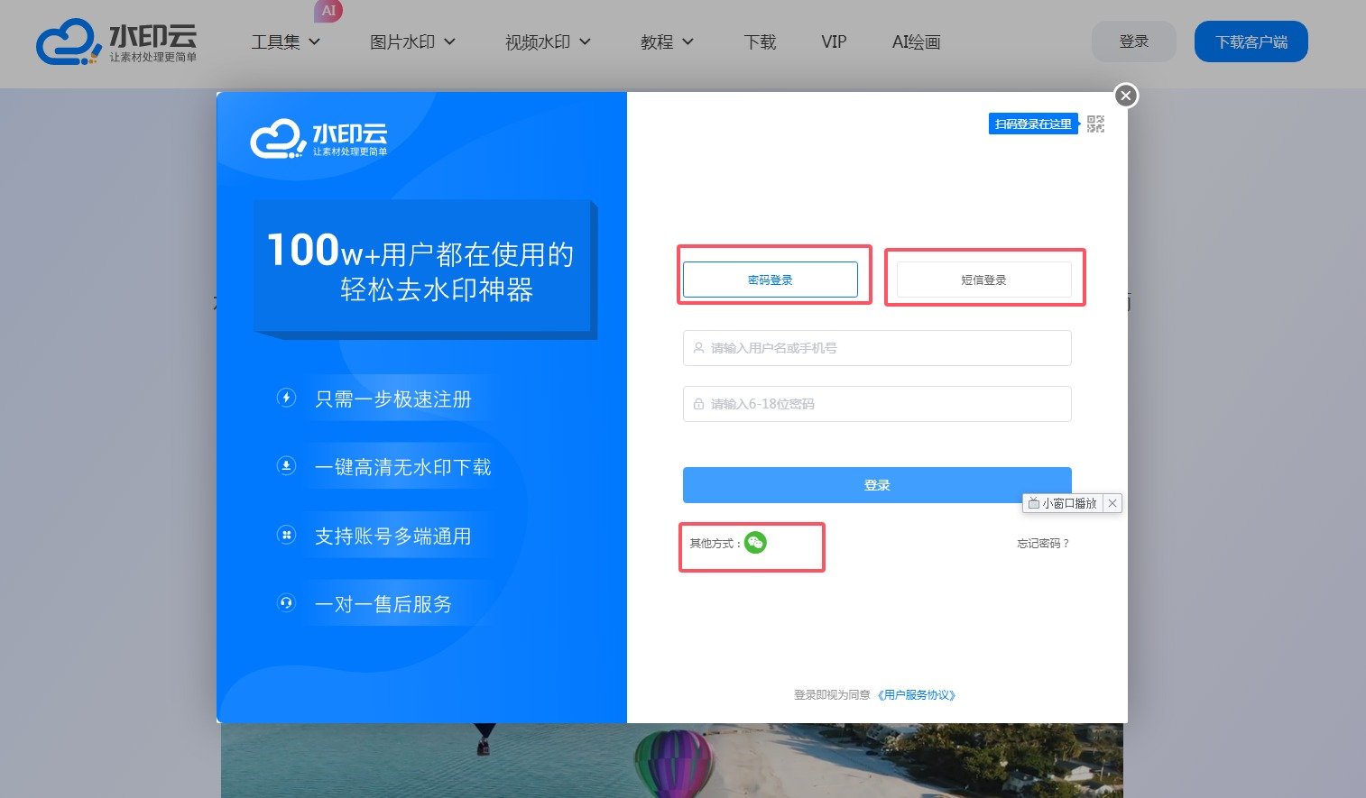The height and width of the screenshot is (798, 1366).
Task: Click the 100w+用户都在使用的 banner
Action: [423, 268]
